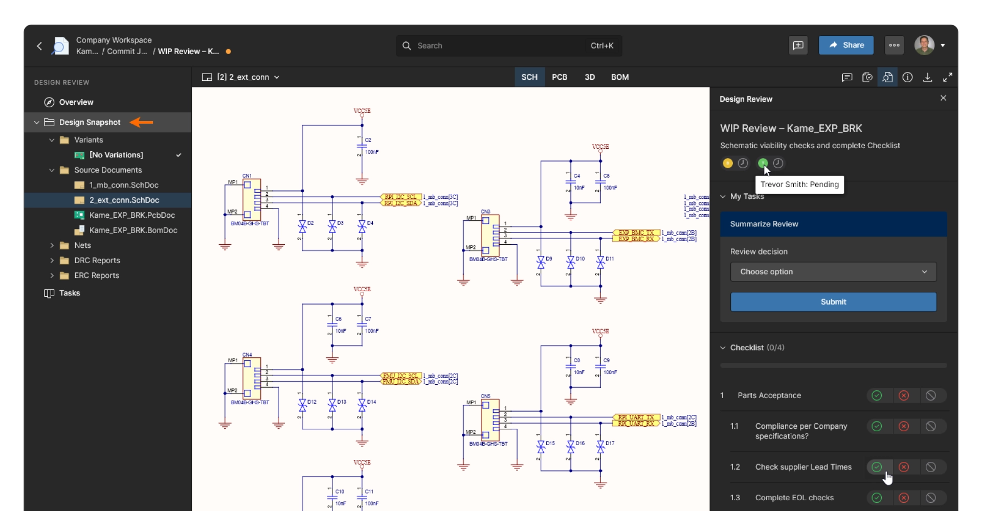Collapse the Design Snapshot tree node
This screenshot has height=511, width=982.
(x=37, y=123)
